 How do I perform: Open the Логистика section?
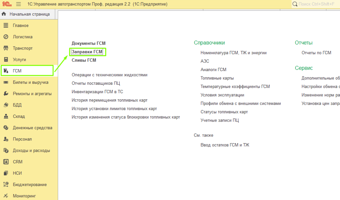[23, 37]
